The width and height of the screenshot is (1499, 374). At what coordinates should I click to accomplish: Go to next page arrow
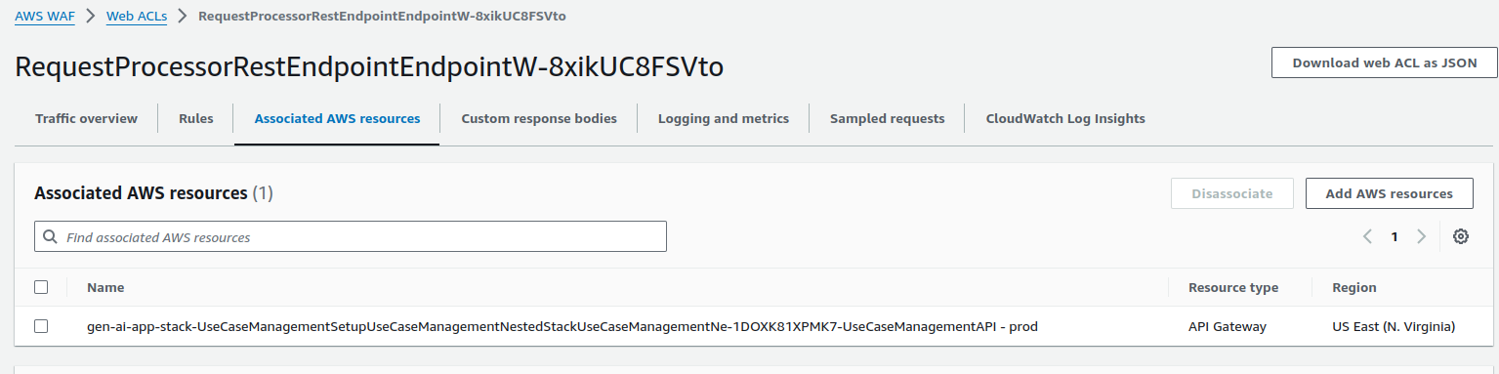click(1421, 236)
